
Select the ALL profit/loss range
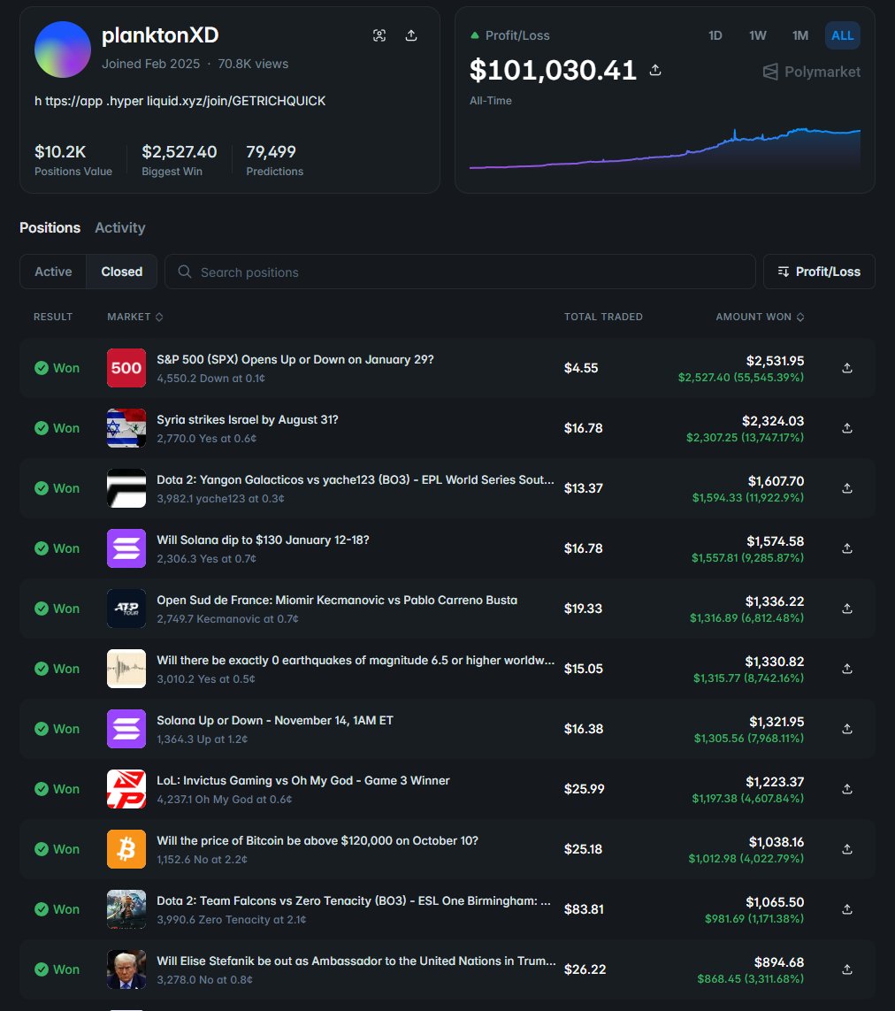[842, 35]
